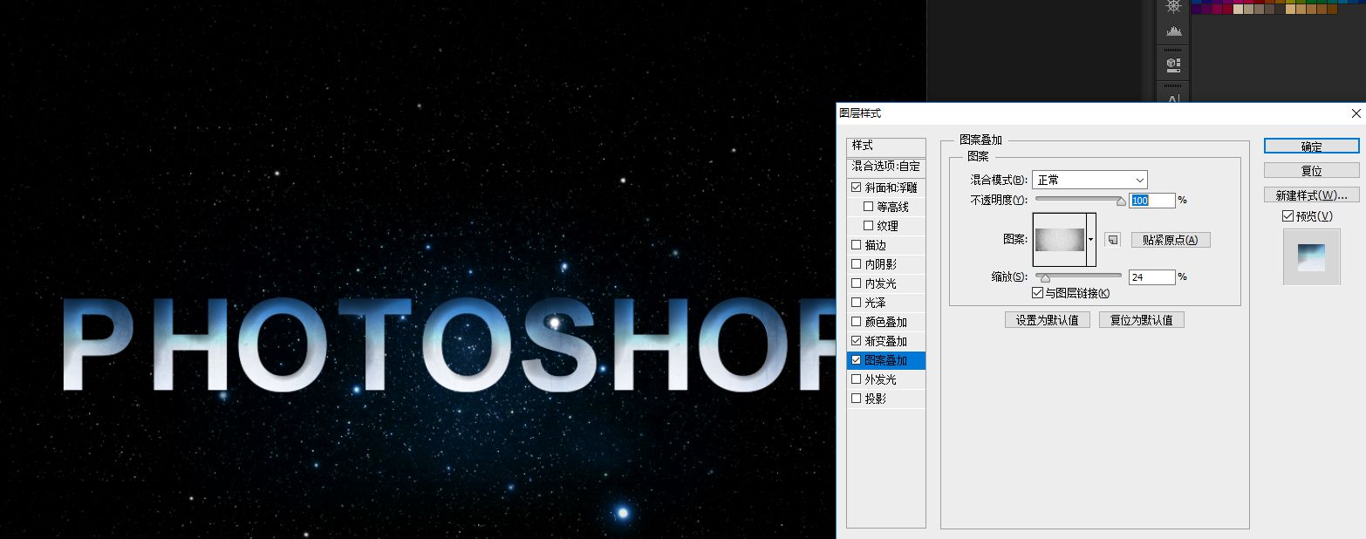Disable the 渐变叠加 checkbox

click(856, 341)
